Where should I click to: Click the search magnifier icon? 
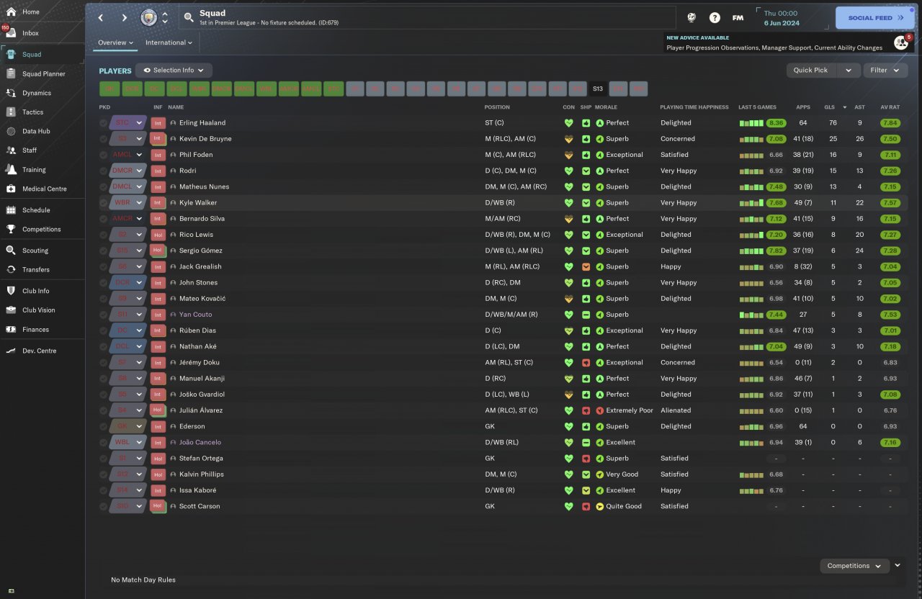pyautogui.click(x=189, y=17)
